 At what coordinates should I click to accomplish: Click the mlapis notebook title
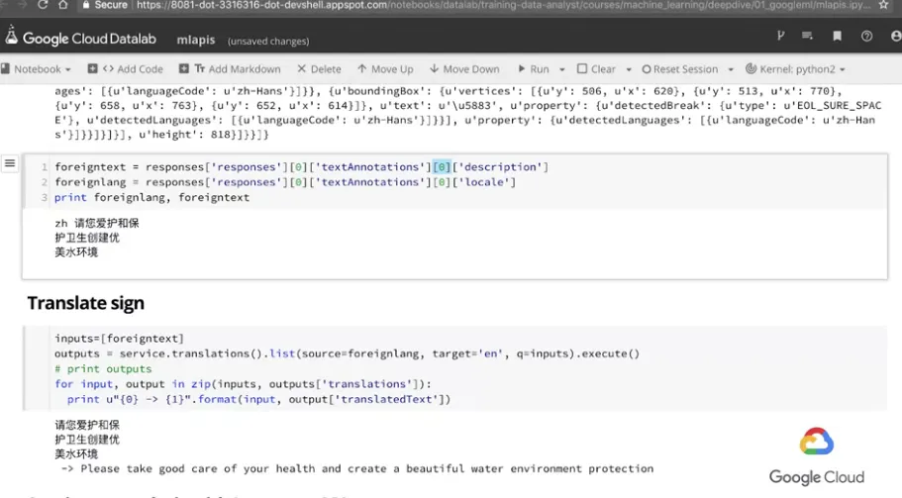[x=196, y=40]
